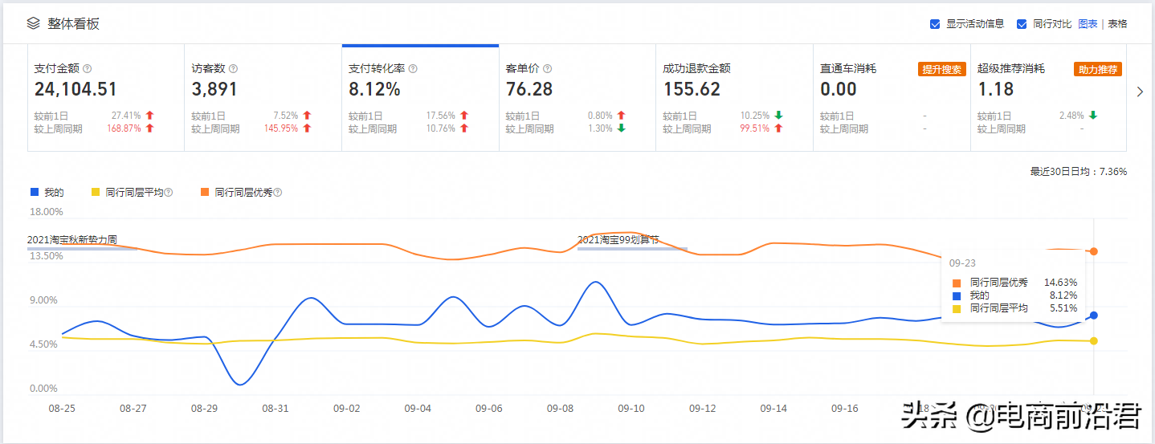Screen dimensions: 1155x444
Task: Click help icon next to 同行同层优秀
Action: [x=278, y=193]
